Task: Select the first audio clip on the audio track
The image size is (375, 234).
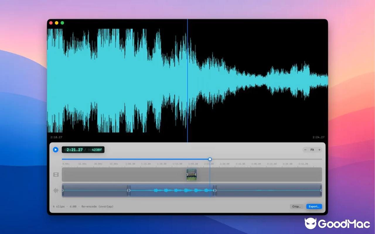Action: tap(95, 190)
